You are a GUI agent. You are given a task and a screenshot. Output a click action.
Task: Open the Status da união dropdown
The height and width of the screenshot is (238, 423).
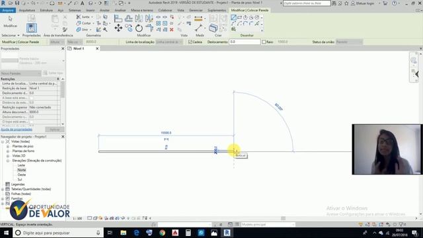tap(349, 42)
